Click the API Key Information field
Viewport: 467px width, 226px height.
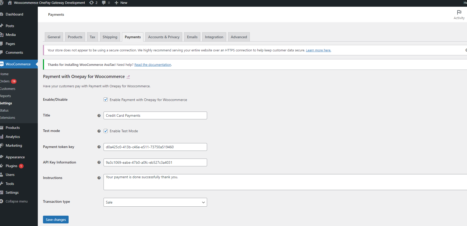click(155, 162)
